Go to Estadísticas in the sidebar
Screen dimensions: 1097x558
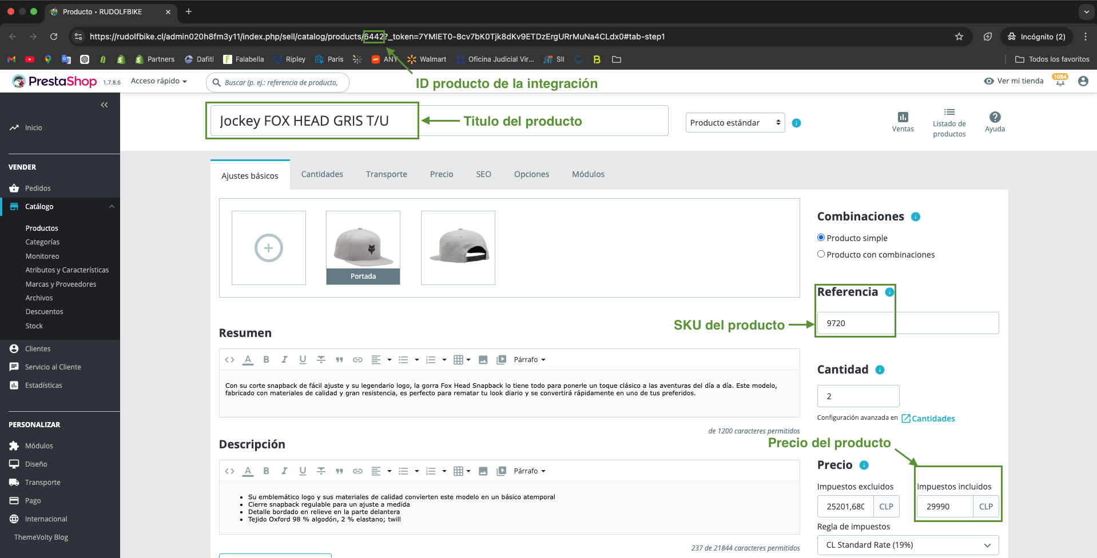tap(43, 386)
